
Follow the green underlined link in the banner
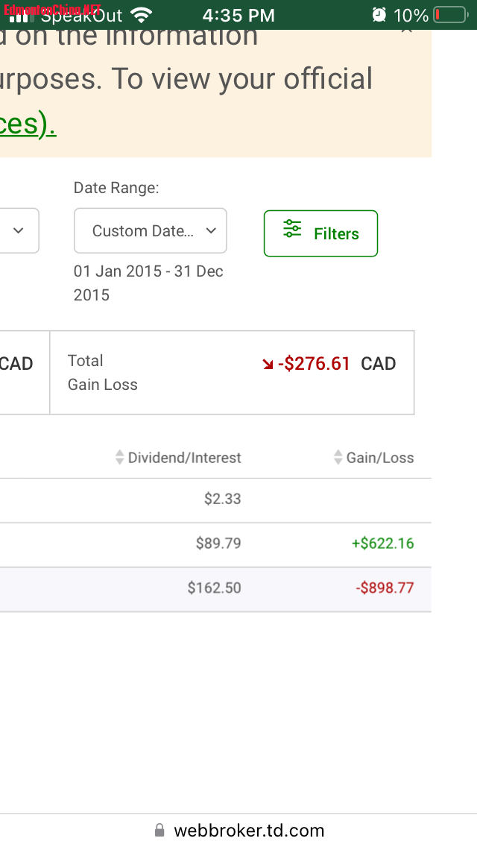point(27,125)
